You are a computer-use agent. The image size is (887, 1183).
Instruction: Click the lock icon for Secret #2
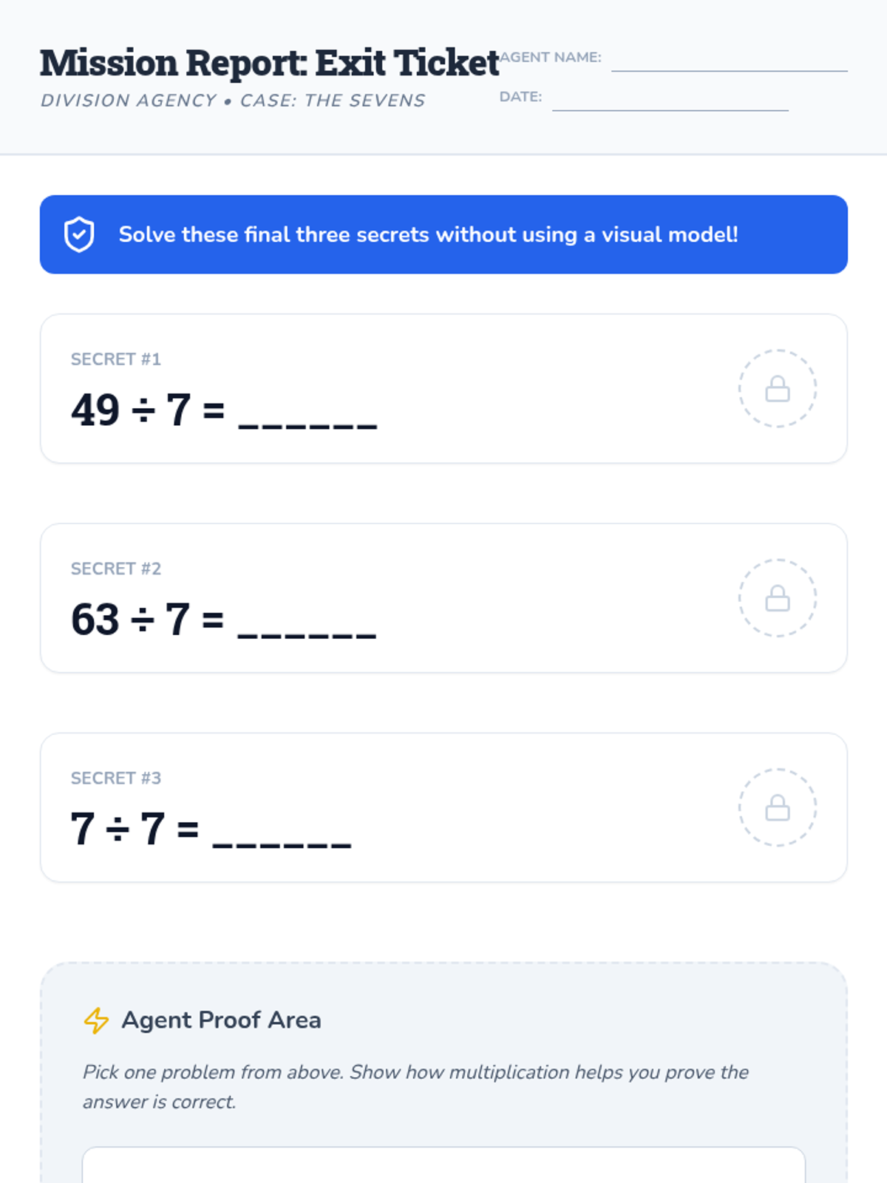(778, 597)
